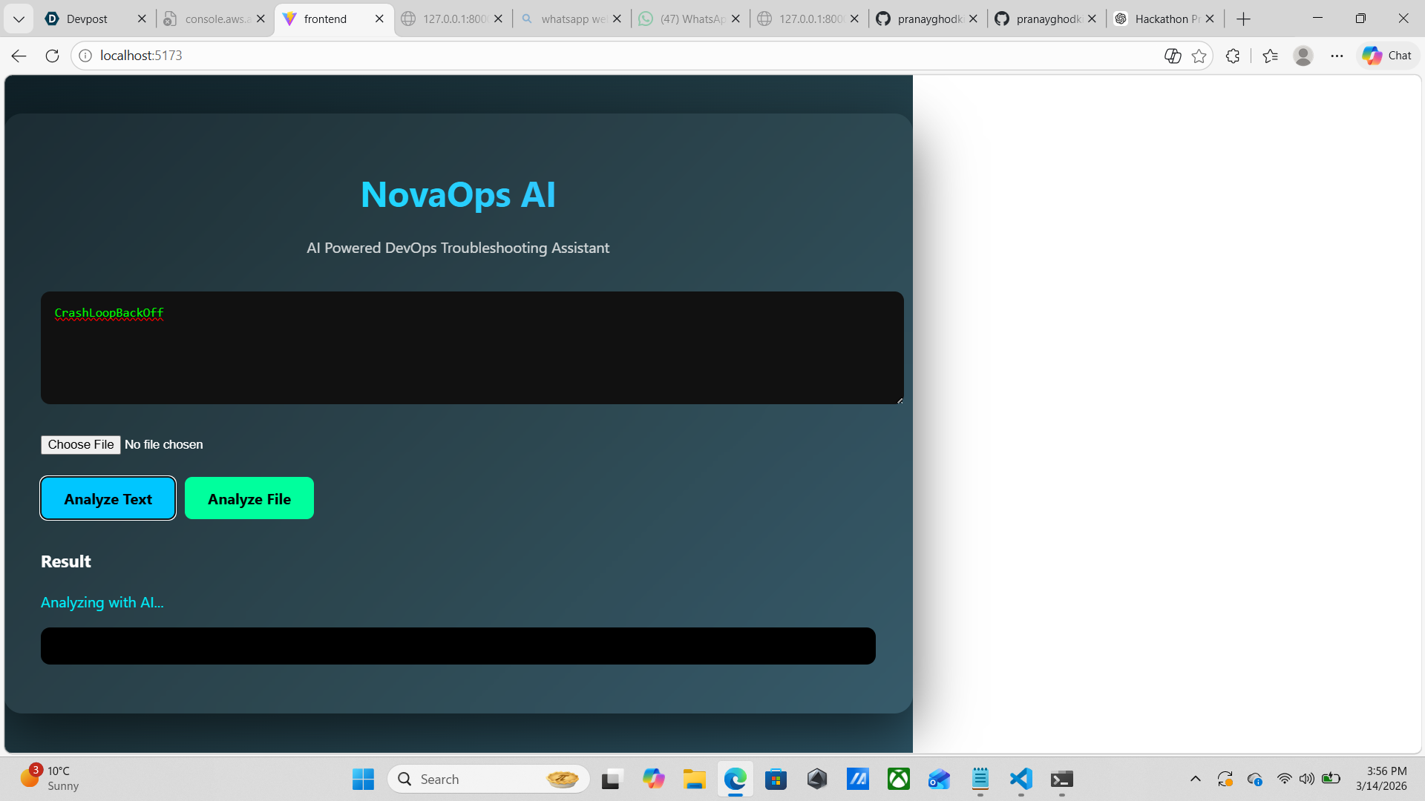Open the user profile icon
1425x801 pixels.
(1303, 56)
